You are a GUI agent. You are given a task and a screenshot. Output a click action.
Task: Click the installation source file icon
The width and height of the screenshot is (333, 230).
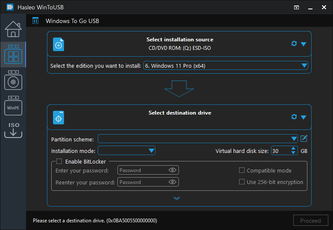click(58, 44)
